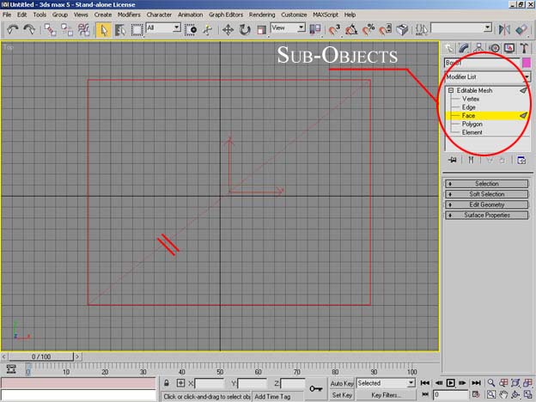
Task: Click the Auto Key button
Action: (342, 384)
